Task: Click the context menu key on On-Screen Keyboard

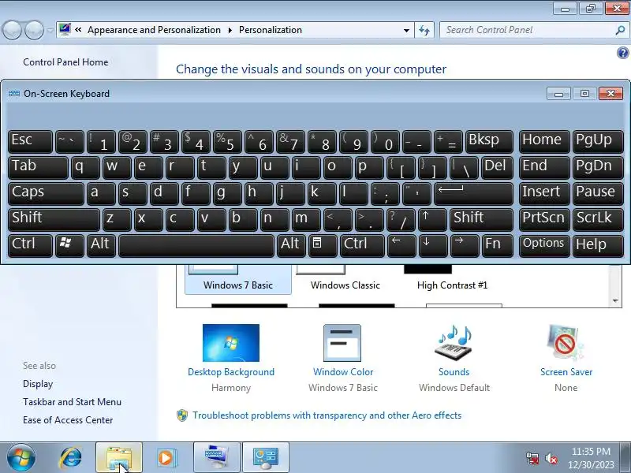Action: [x=323, y=246]
